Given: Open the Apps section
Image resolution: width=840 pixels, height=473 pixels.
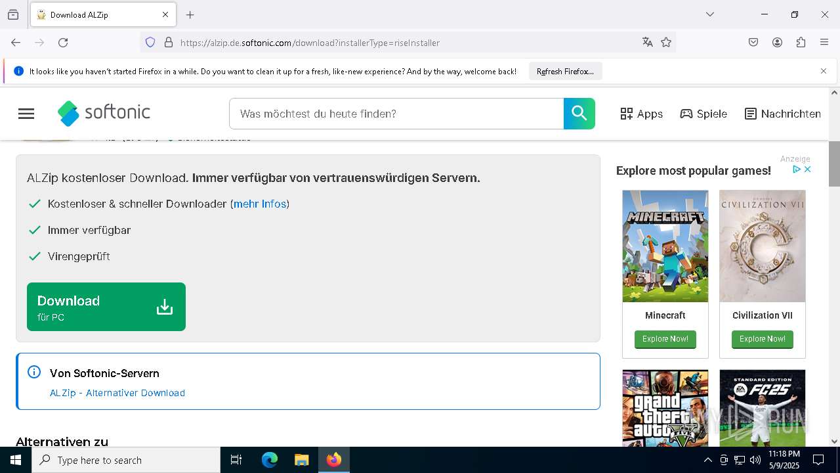Looking at the screenshot, I should tap(642, 114).
